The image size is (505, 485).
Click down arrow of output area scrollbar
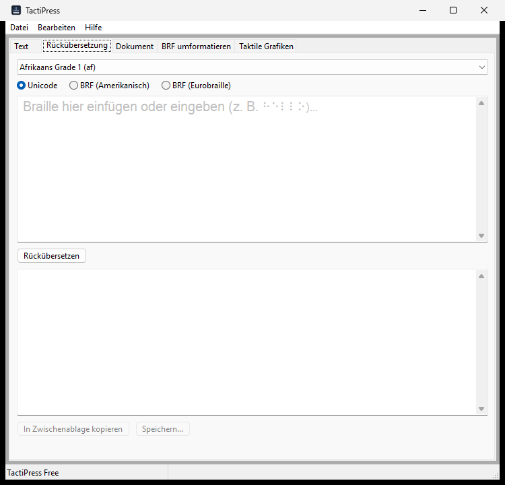point(481,409)
